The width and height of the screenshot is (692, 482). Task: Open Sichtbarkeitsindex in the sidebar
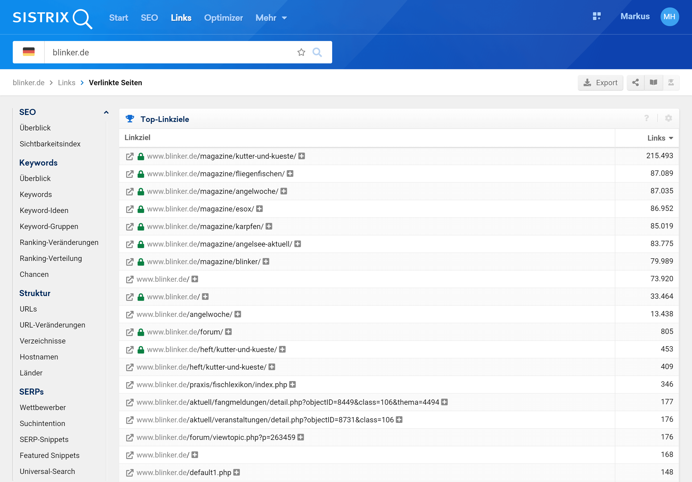(x=50, y=144)
